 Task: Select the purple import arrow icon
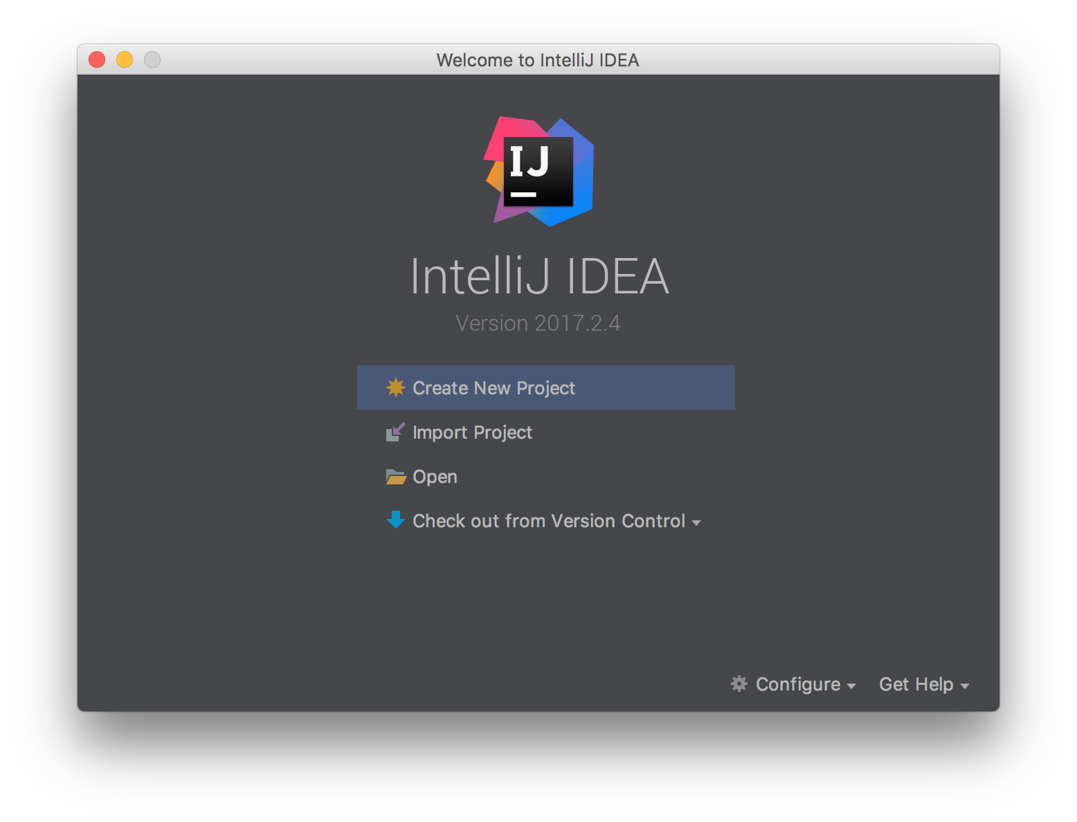(395, 432)
